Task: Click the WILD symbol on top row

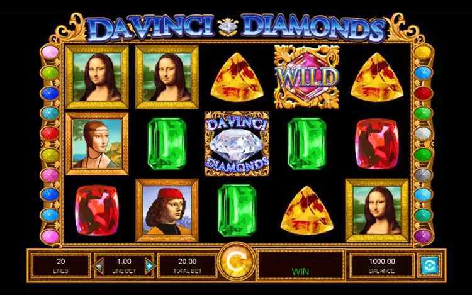Action: coord(306,77)
